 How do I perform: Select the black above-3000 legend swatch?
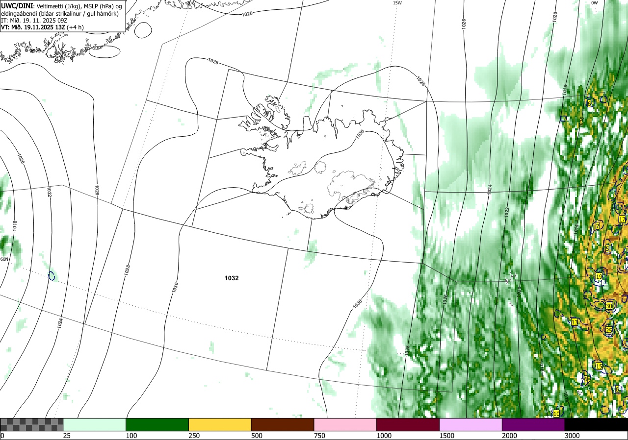click(596, 424)
